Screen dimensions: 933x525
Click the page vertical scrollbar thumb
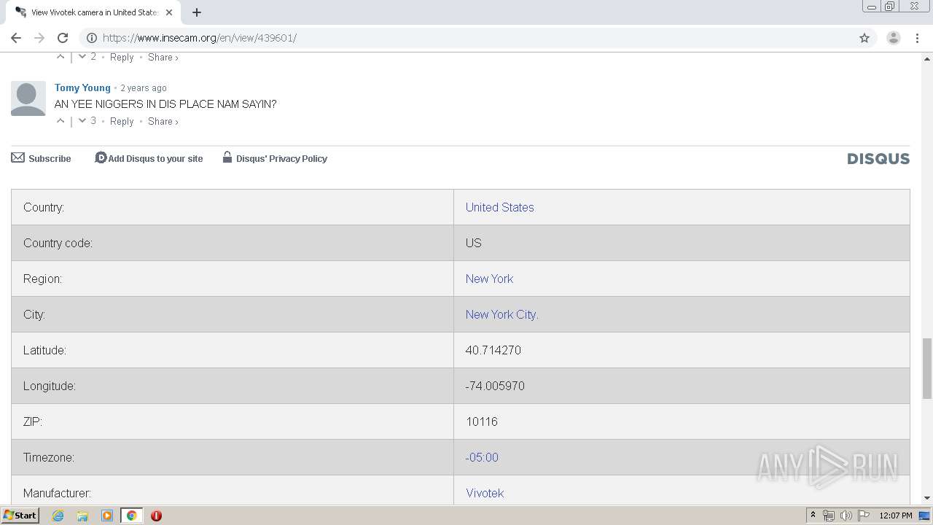pos(927,368)
